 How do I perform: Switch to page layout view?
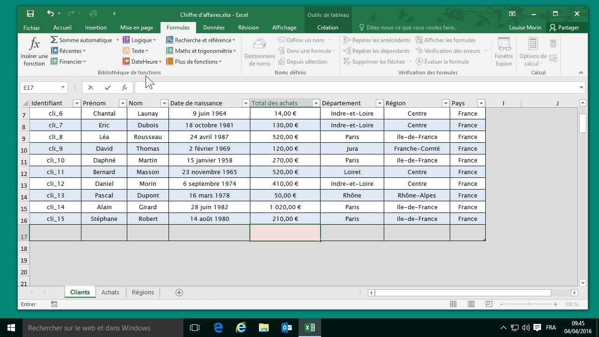(471, 304)
